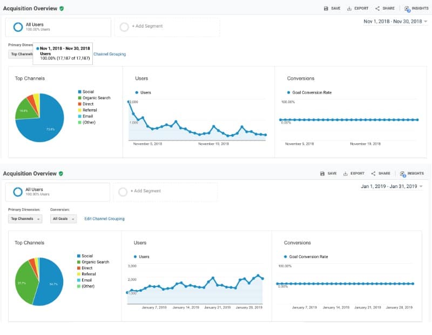Image resolution: width=432 pixels, height=335 pixels.
Task: Click the Add Segment circle in January report
Action: (x=123, y=192)
